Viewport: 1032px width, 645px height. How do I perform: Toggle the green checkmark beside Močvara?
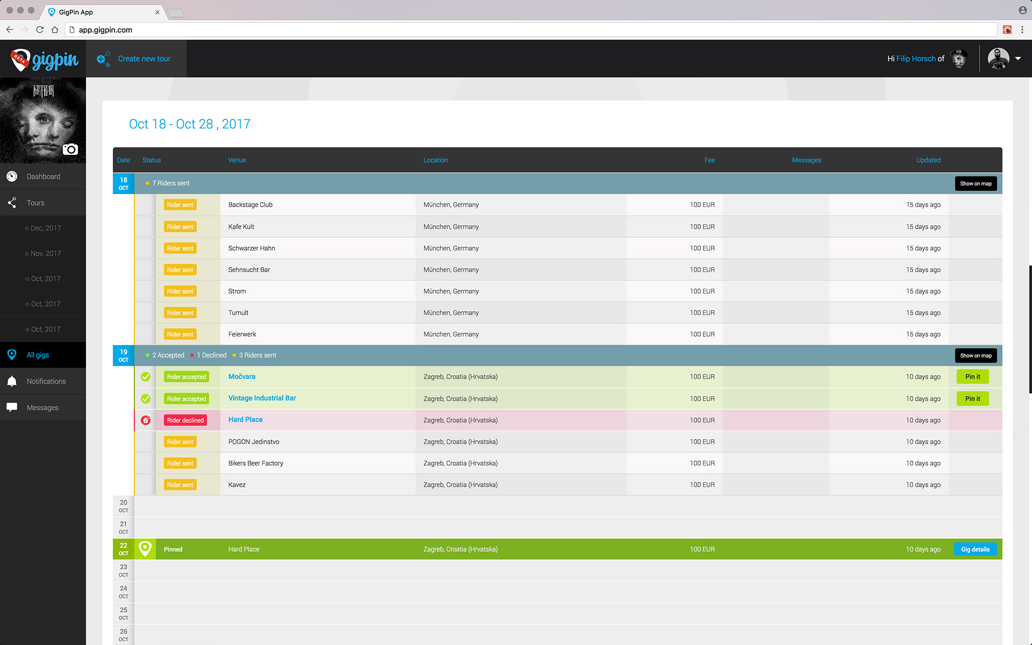point(146,377)
